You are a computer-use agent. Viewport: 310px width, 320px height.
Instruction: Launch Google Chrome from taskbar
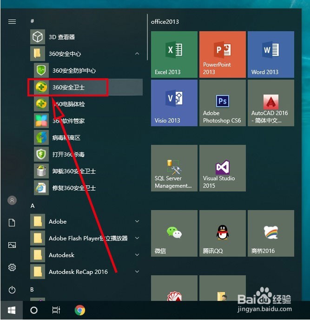(80, 310)
